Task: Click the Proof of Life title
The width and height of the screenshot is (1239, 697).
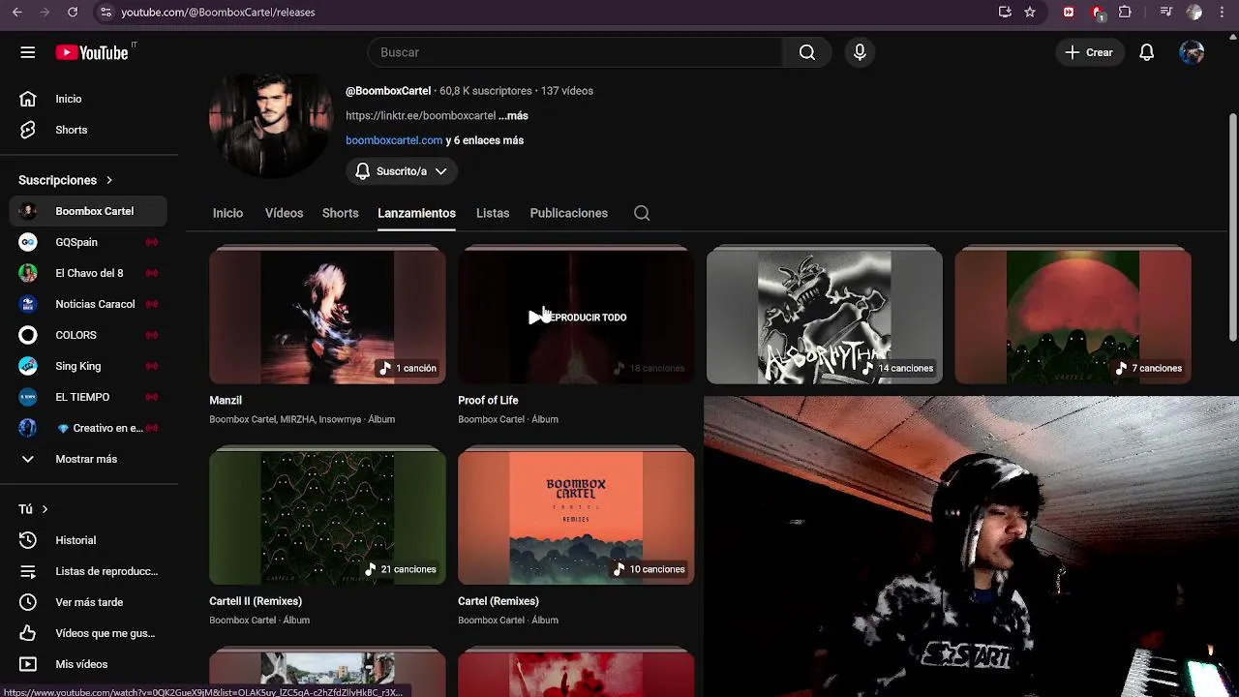Action: coord(488,400)
